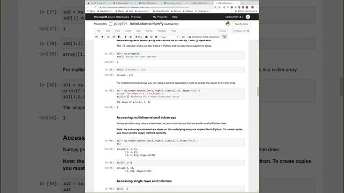344x193 pixels.
Task: Open the View menu in Jupyter
Action: tap(118, 31)
